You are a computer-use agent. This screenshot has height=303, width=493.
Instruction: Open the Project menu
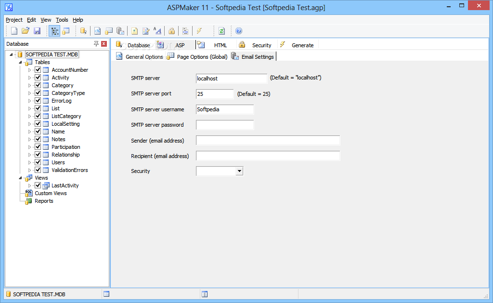click(14, 20)
